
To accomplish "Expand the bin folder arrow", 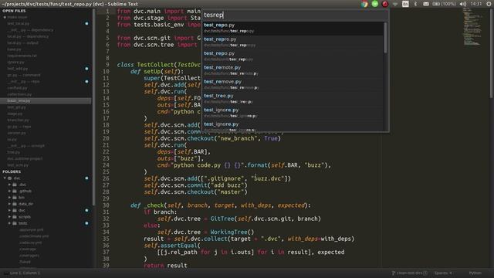I will 9,198.
